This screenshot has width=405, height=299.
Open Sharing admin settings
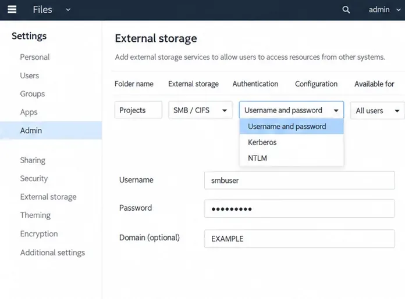[33, 160]
